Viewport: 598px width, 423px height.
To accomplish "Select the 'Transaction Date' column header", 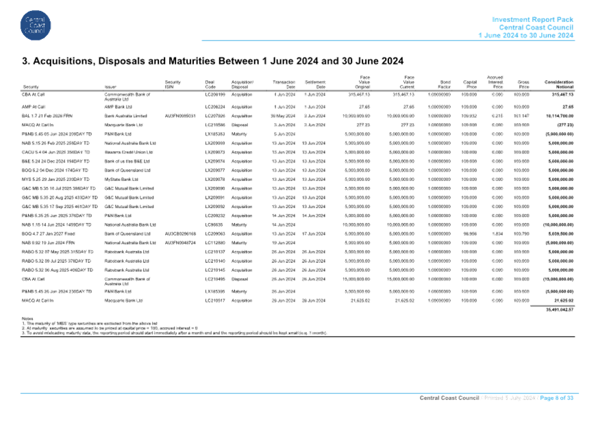I will pyautogui.click(x=284, y=85).
